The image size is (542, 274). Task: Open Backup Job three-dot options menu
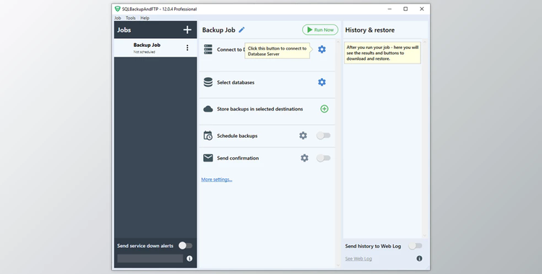pos(187,48)
